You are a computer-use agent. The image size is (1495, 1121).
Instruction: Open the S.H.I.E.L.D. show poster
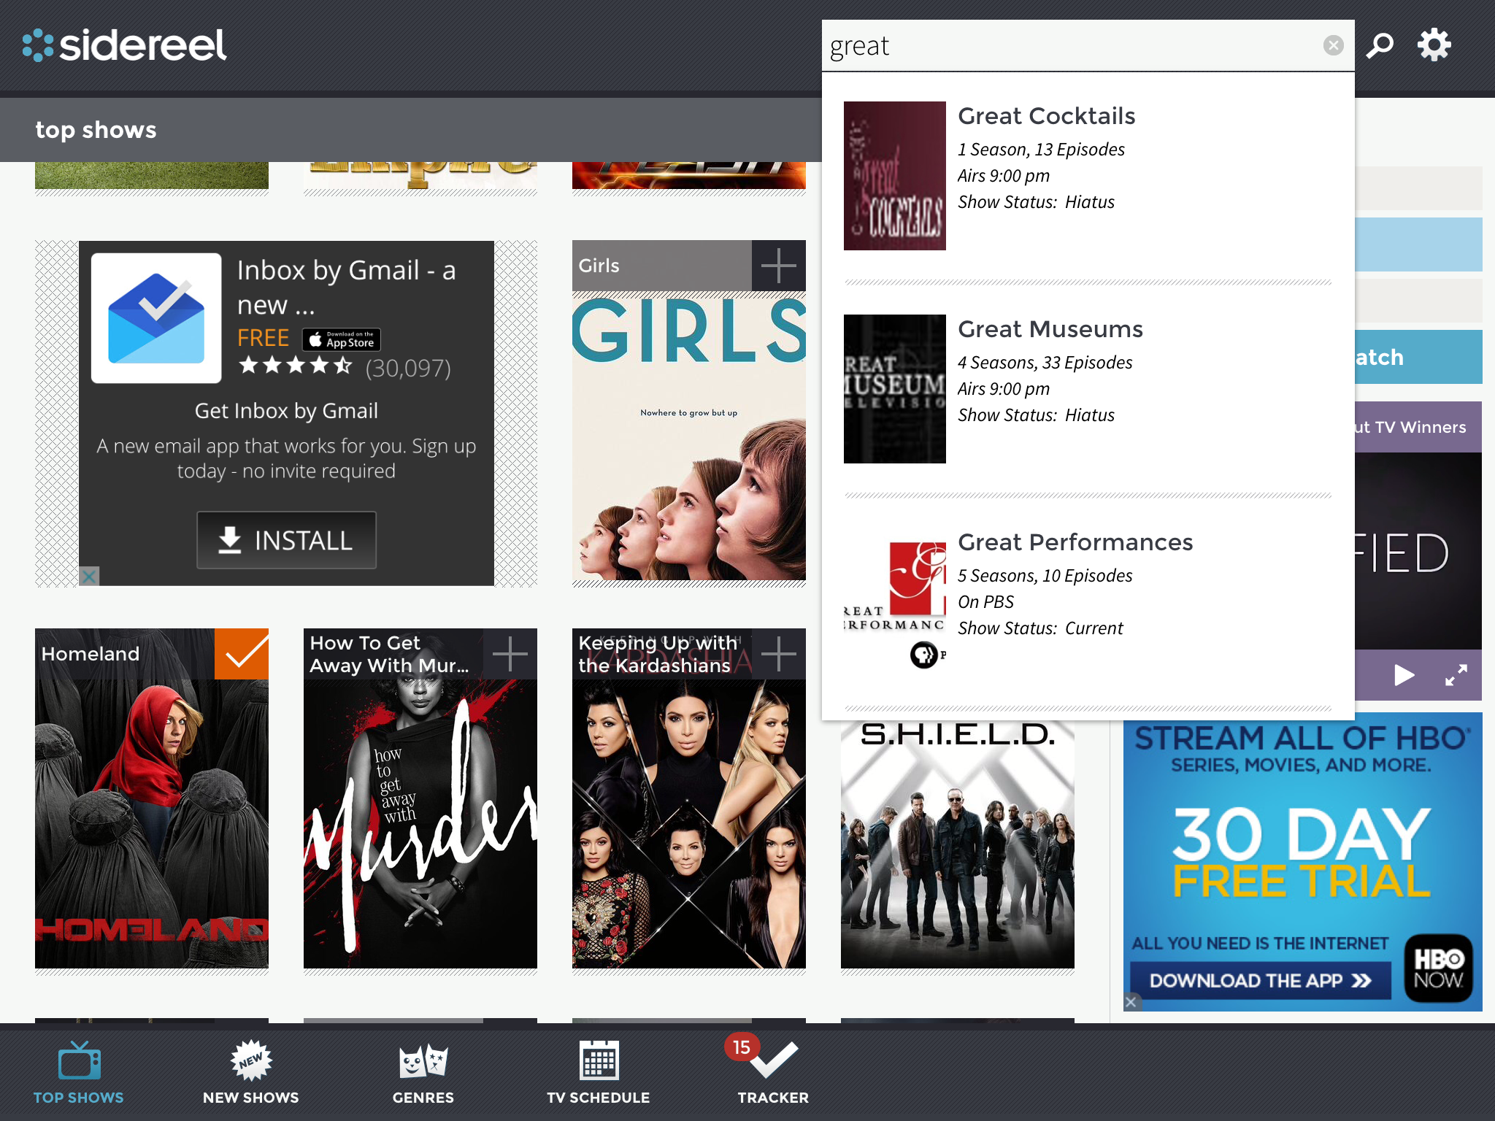(x=958, y=844)
